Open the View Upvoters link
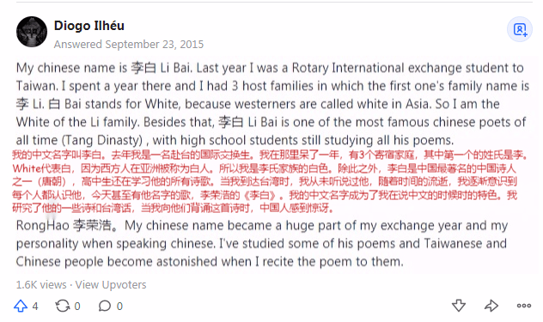 click(111, 284)
